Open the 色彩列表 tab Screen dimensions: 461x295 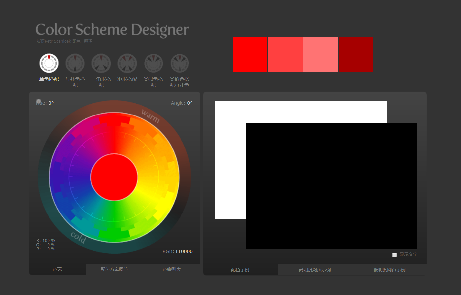tap(172, 269)
